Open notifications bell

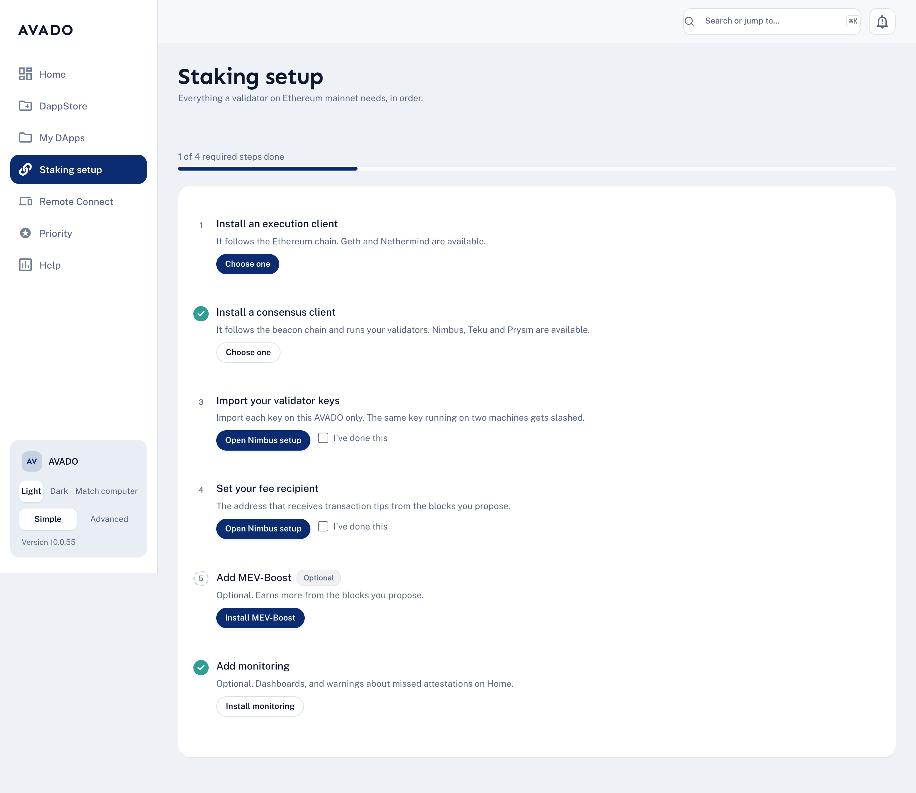tap(882, 21)
